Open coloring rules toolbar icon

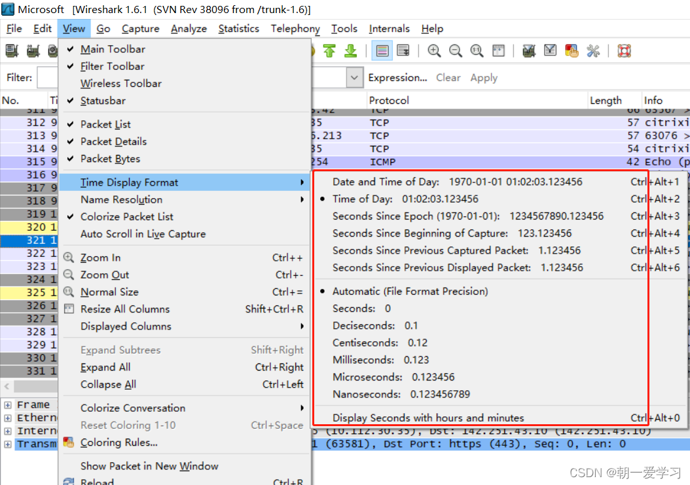tap(572, 51)
